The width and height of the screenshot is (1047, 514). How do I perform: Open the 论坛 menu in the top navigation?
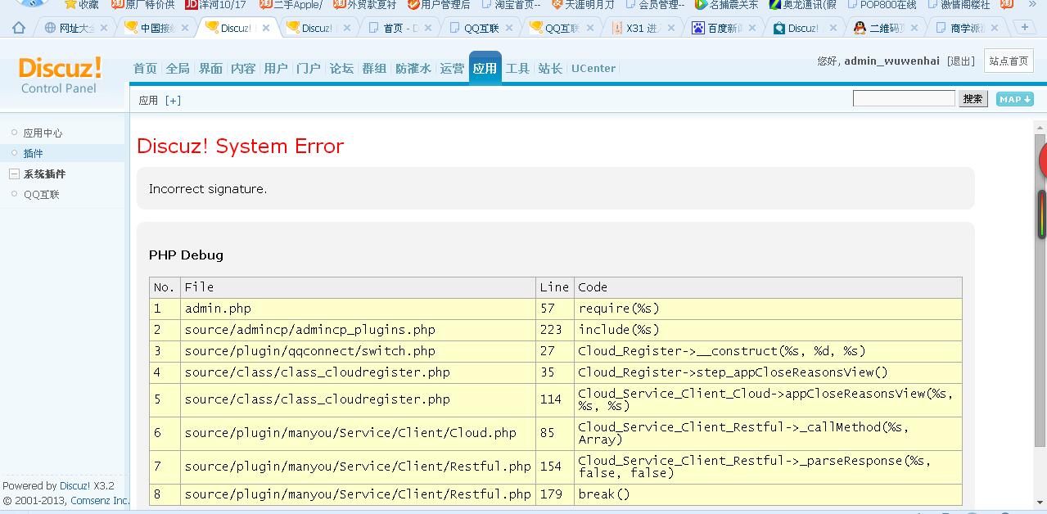coord(341,69)
